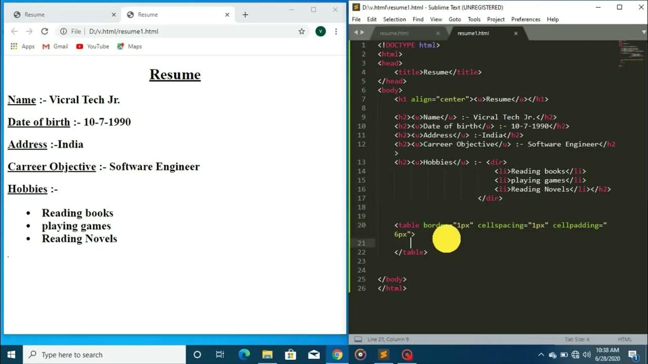Viewport: 648px width, 364px height.
Task: Select resume1.html tab in Sublime
Action: click(x=473, y=33)
